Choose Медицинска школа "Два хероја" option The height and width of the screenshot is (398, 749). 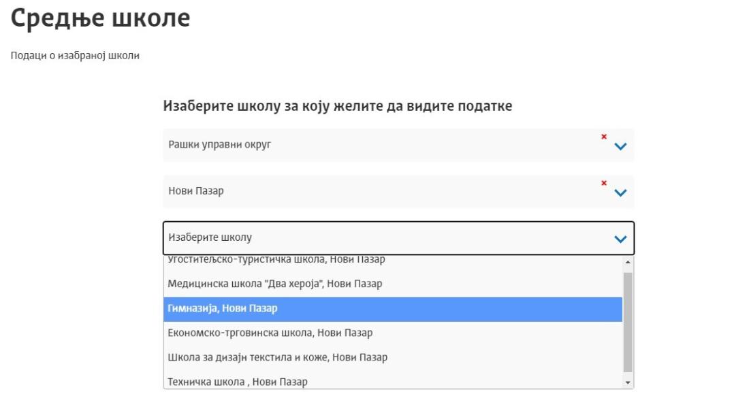click(393, 284)
